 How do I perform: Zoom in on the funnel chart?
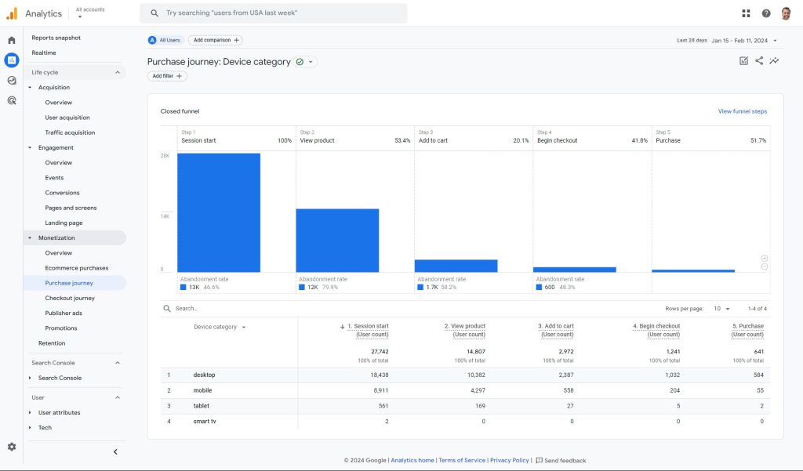point(764,259)
